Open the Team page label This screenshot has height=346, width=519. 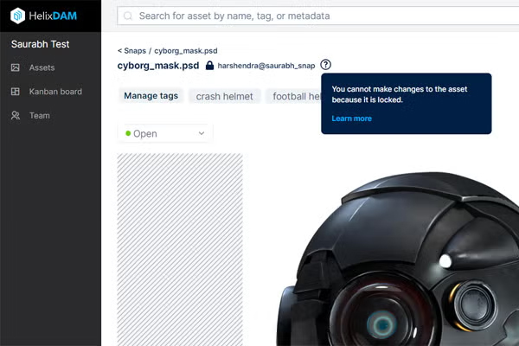pos(40,115)
